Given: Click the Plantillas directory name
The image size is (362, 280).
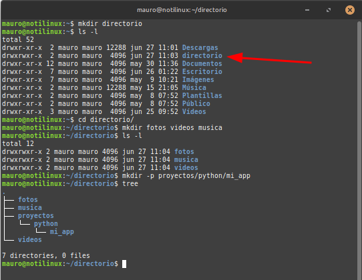Looking at the screenshot, I should point(202,95).
